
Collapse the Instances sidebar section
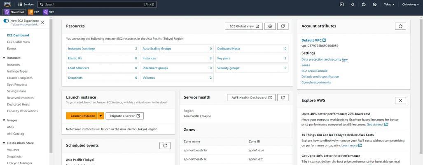(4, 58)
